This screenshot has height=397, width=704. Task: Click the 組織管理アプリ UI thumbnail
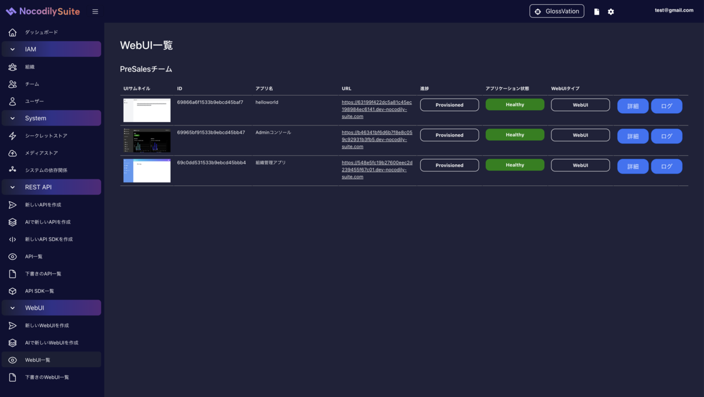(147, 171)
